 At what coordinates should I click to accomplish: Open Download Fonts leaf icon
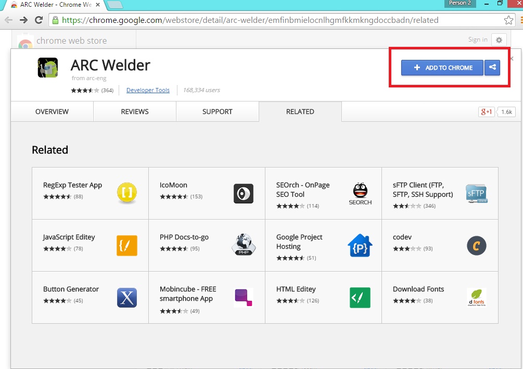coord(477,298)
